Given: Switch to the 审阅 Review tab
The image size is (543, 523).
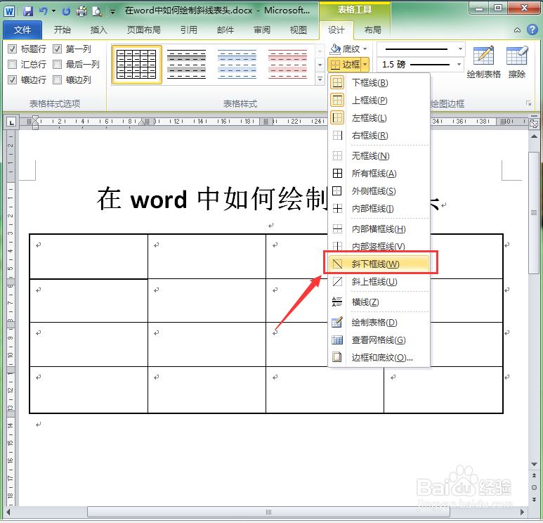Looking at the screenshot, I should pyautogui.click(x=262, y=30).
